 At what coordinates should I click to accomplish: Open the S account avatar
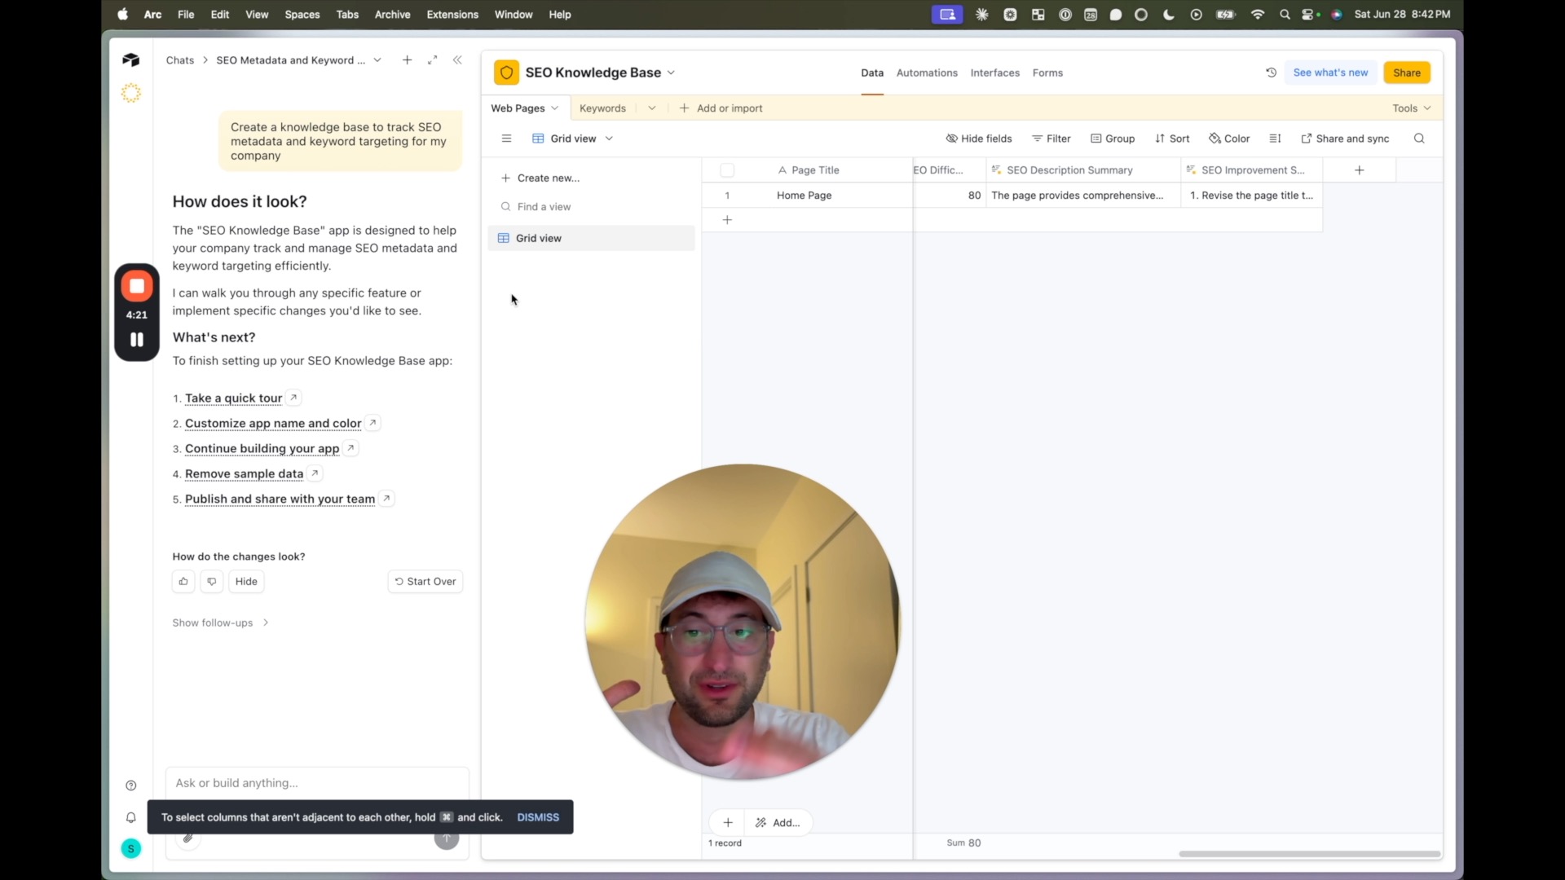(130, 848)
